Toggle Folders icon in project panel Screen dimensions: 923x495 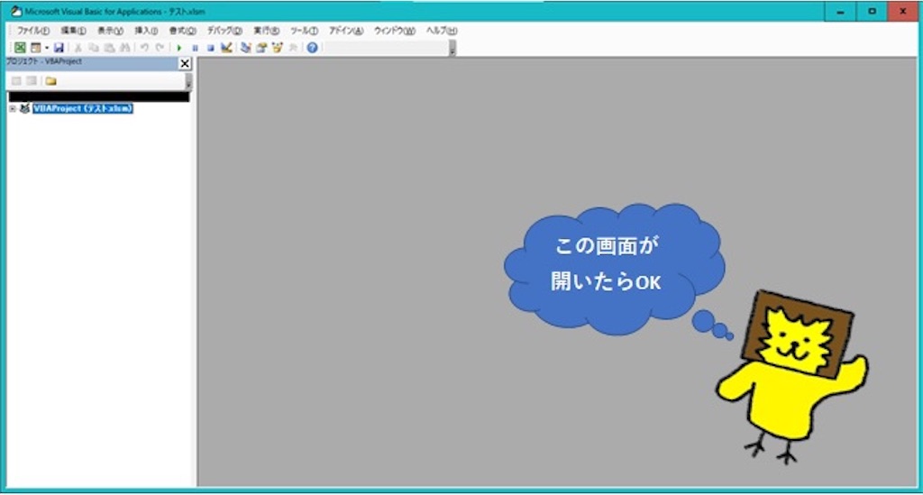click(x=51, y=80)
